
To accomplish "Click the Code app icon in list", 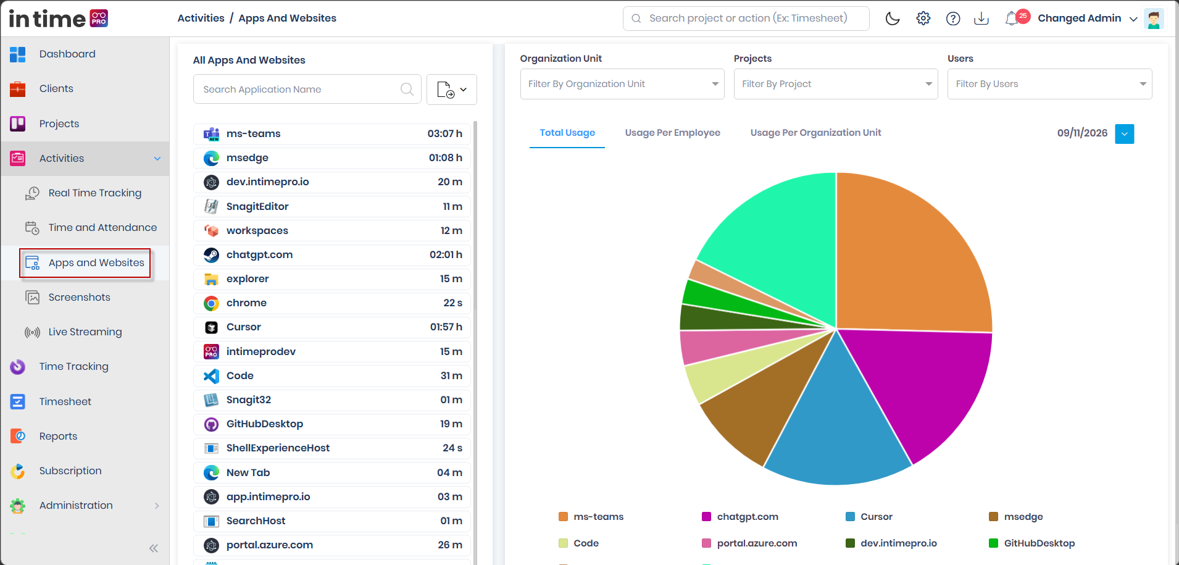I will [x=211, y=376].
